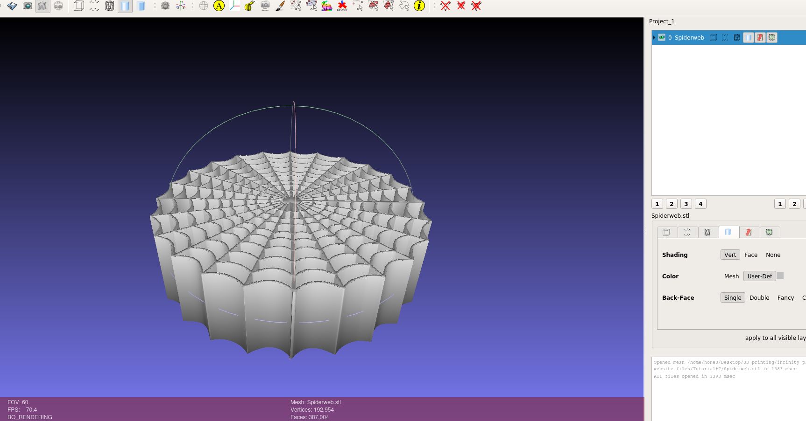Toggle Bounding Box rendering in the top toolbar
Viewport: 806px width, 421px height.
(79, 6)
